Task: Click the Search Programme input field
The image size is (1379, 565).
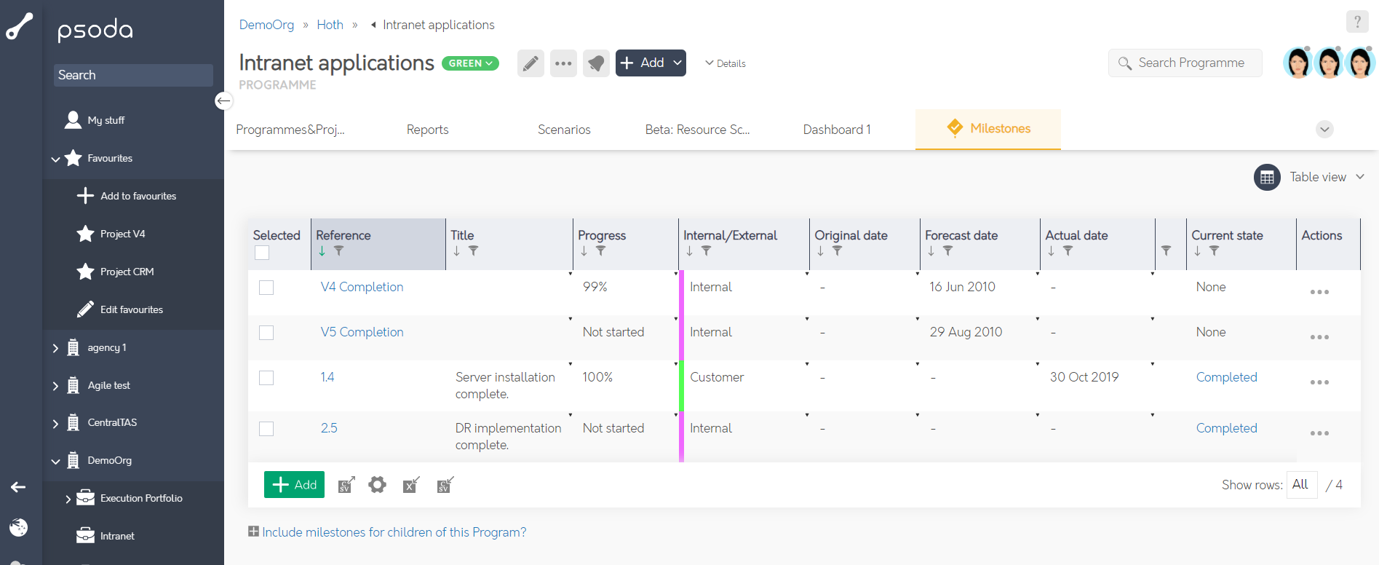Action: point(1191,63)
